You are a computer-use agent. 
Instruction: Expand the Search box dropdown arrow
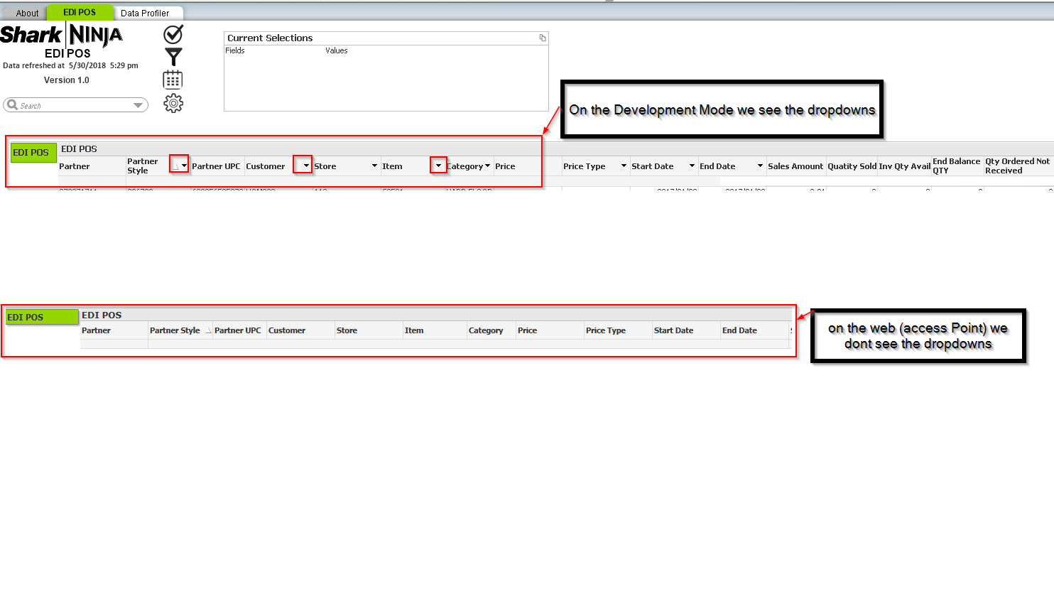pos(138,105)
